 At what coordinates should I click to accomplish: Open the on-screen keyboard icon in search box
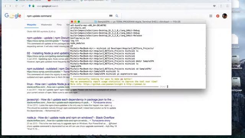(x=111, y=16)
